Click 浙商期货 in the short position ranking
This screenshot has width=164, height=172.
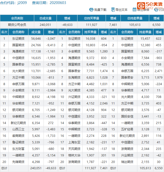tap(127, 149)
